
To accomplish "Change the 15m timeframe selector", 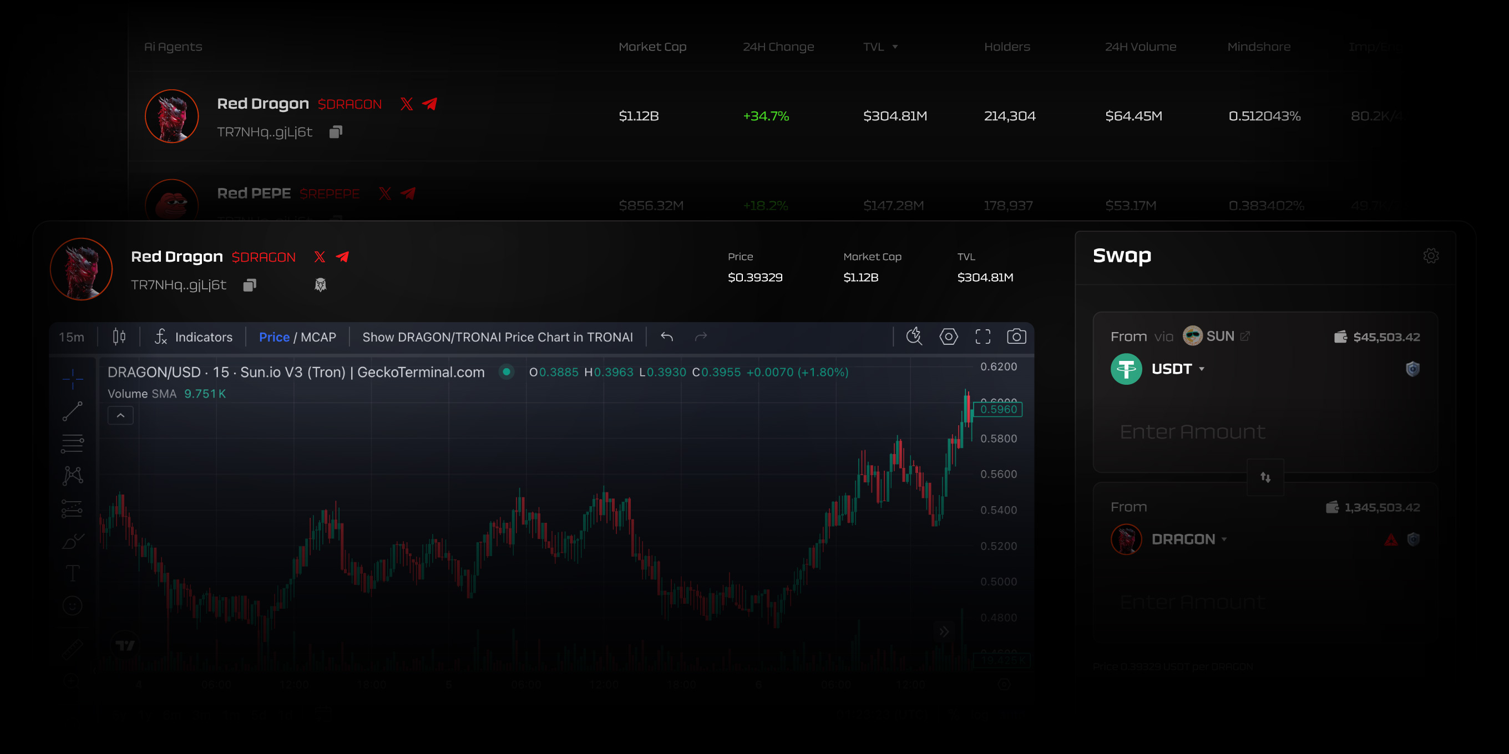I will pyautogui.click(x=72, y=337).
